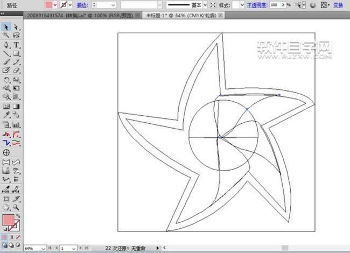Image resolution: width=350 pixels, height=253 pixels.
Task: Click the crosshair target plugin tool
Action: point(6,152)
